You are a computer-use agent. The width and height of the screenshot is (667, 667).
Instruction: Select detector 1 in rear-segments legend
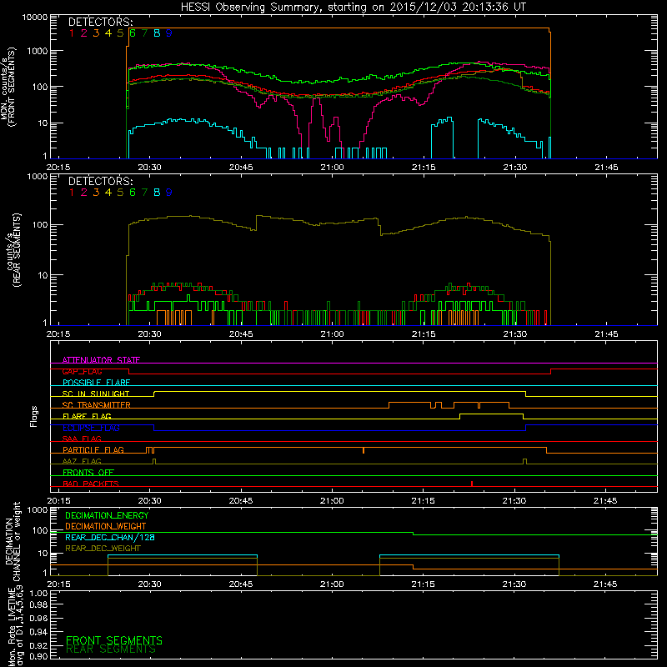pyautogui.click(x=72, y=193)
